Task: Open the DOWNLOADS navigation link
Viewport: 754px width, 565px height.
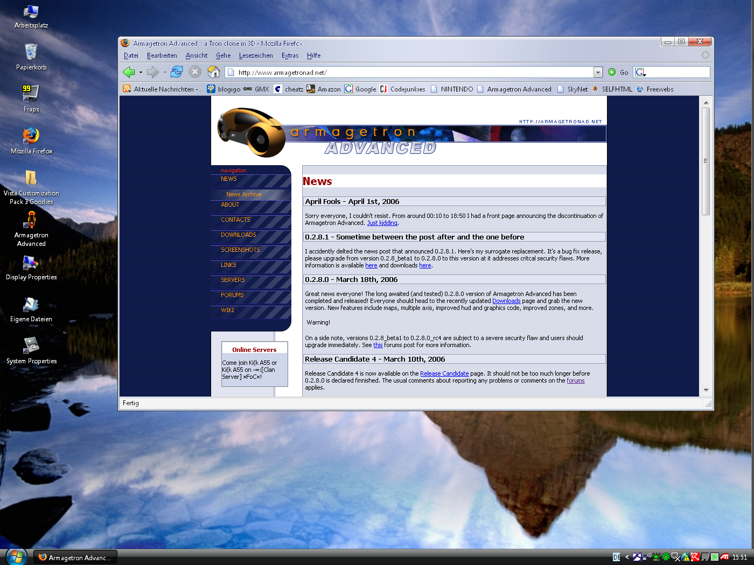Action: tap(238, 235)
